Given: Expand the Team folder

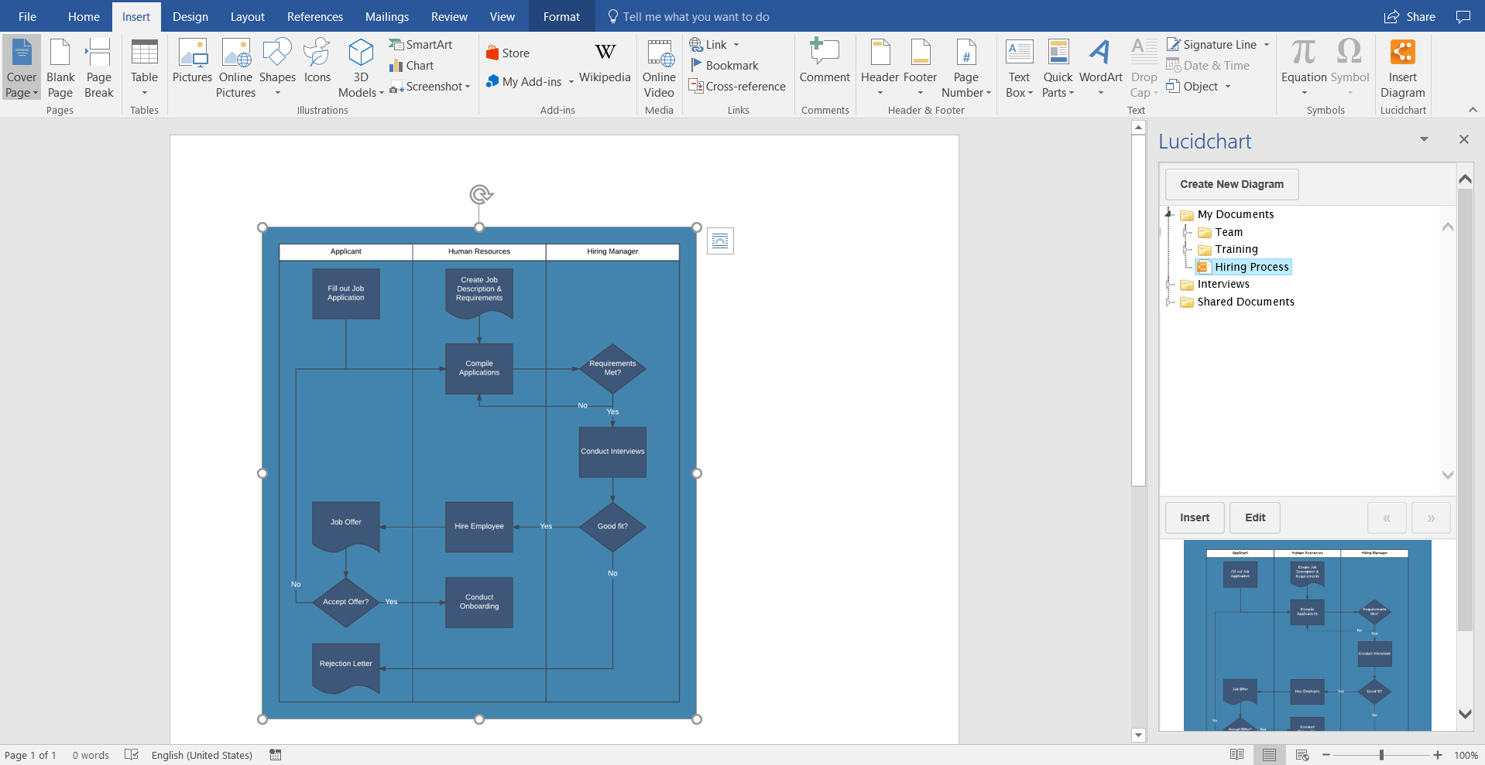Looking at the screenshot, I should pyautogui.click(x=1186, y=232).
